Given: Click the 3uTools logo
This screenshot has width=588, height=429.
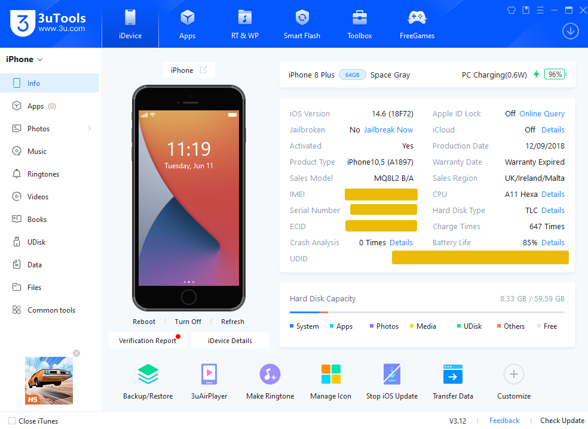Looking at the screenshot, I should coord(48,23).
